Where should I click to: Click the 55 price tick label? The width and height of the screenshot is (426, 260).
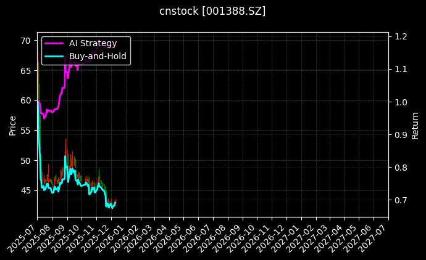click(x=26, y=131)
